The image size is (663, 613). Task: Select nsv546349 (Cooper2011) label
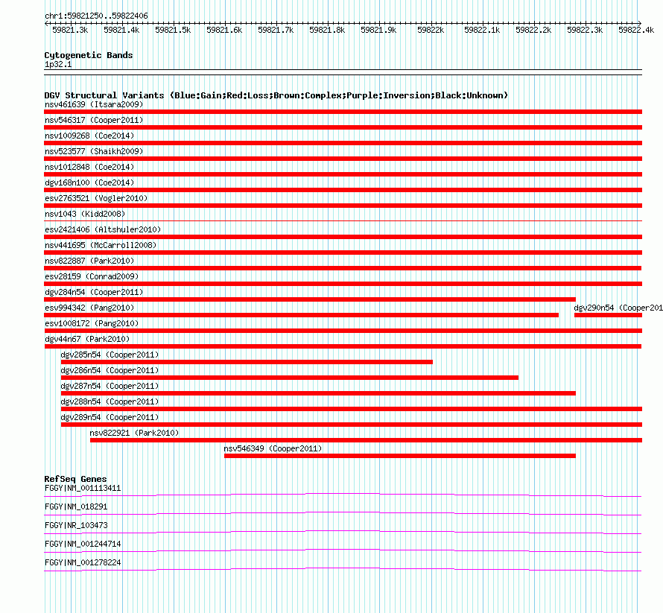pos(273,448)
